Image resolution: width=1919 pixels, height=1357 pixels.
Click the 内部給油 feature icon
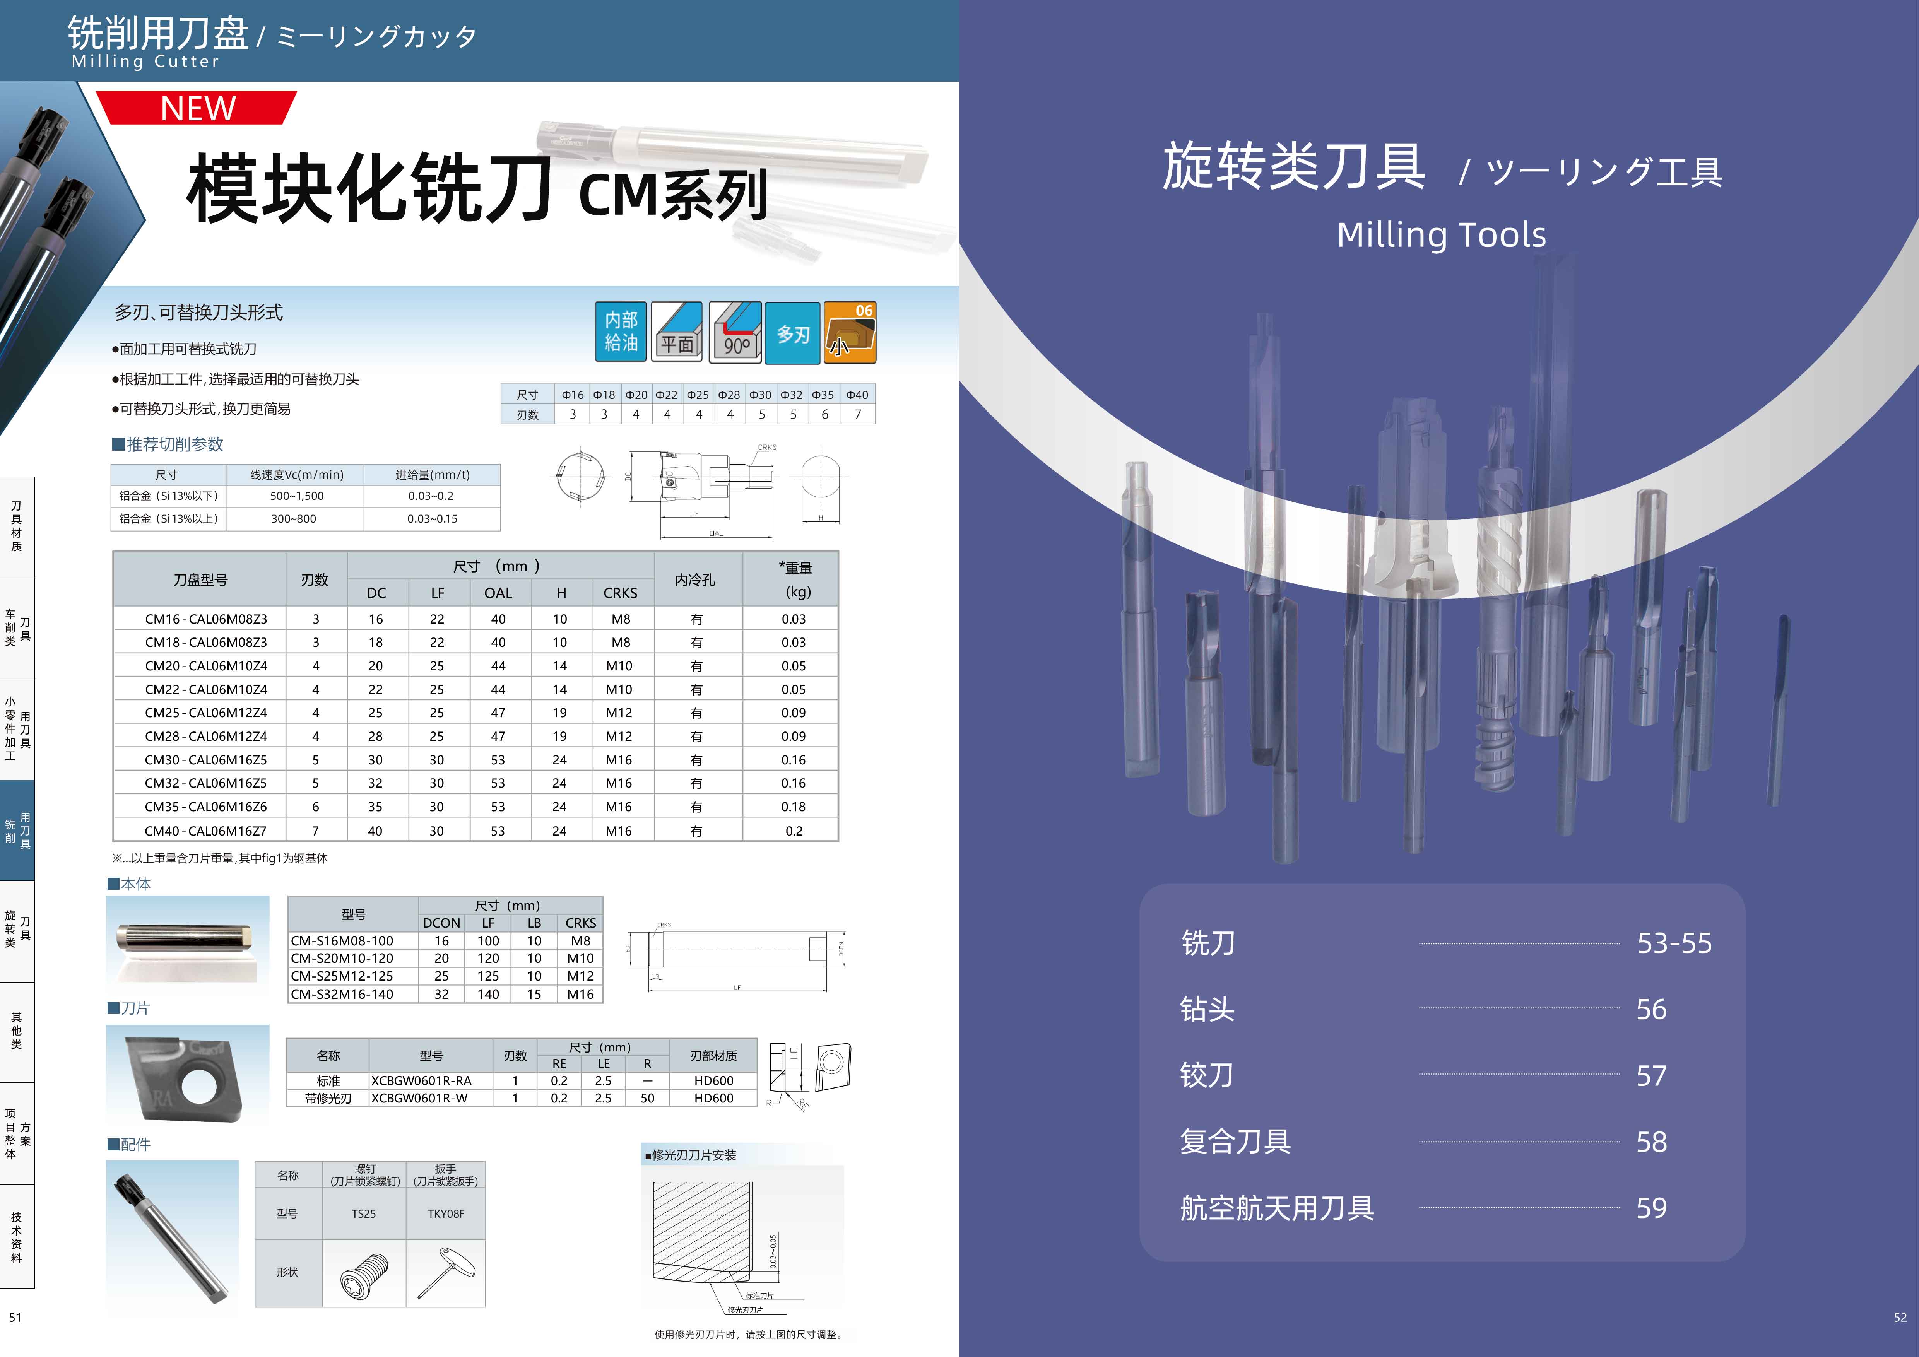[x=620, y=332]
